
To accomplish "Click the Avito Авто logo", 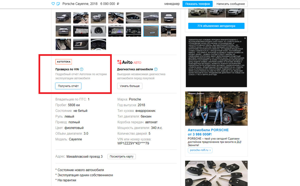I will click(129, 62).
